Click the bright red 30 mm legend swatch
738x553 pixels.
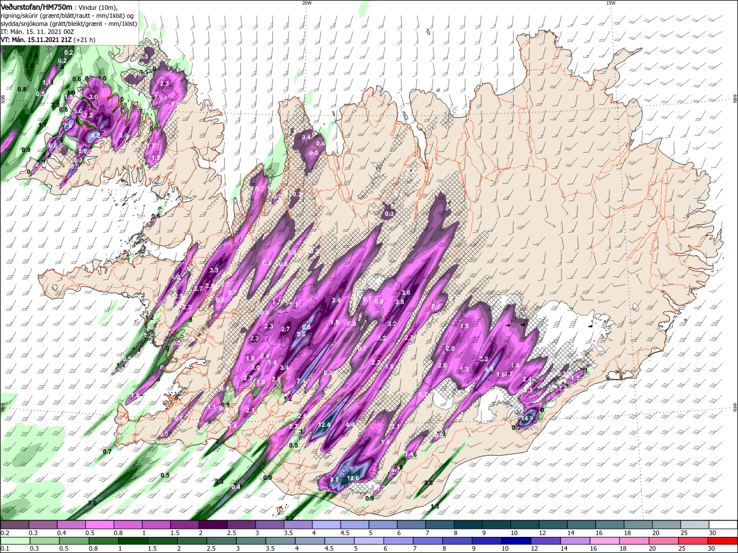click(x=723, y=541)
